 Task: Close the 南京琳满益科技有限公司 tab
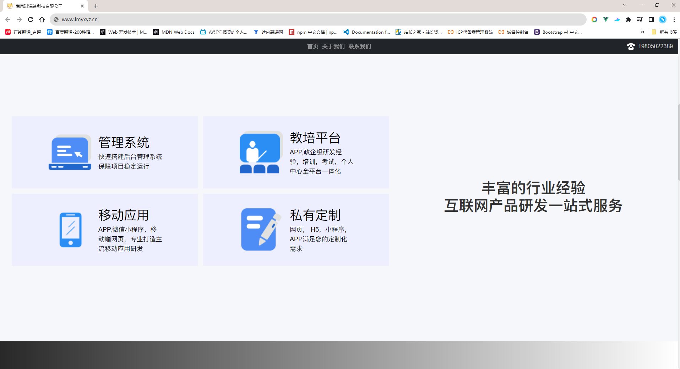pos(82,6)
